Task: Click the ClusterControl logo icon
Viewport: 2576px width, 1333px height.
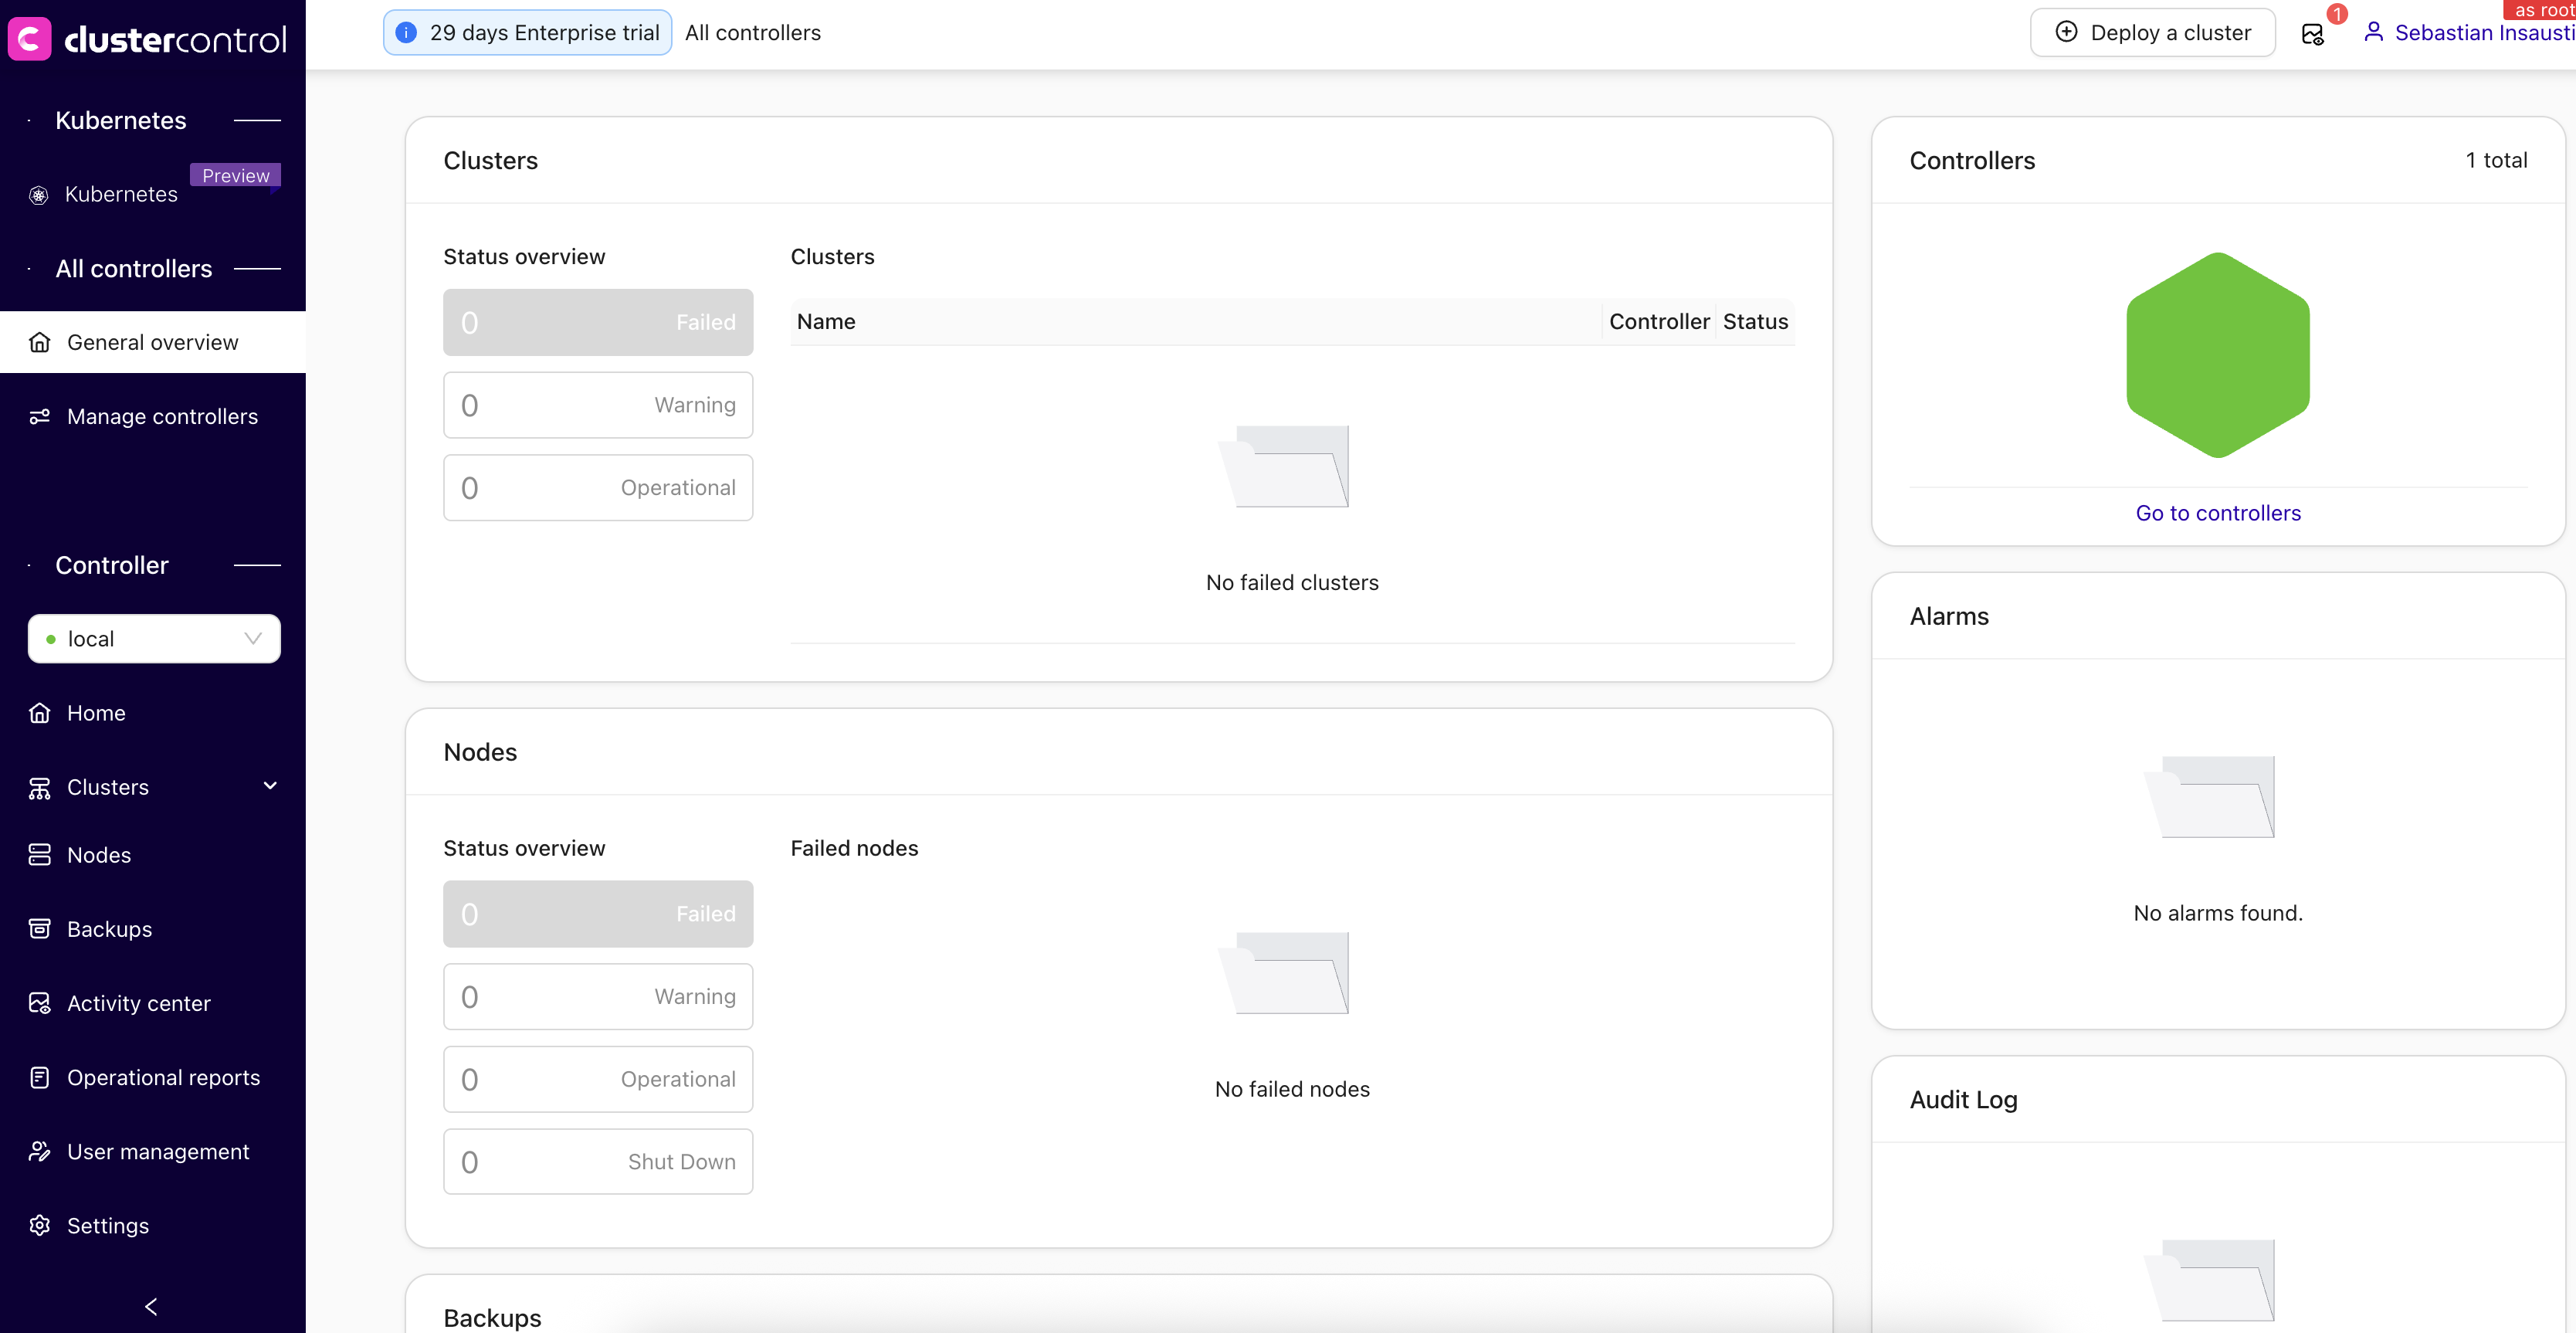Action: [30, 39]
